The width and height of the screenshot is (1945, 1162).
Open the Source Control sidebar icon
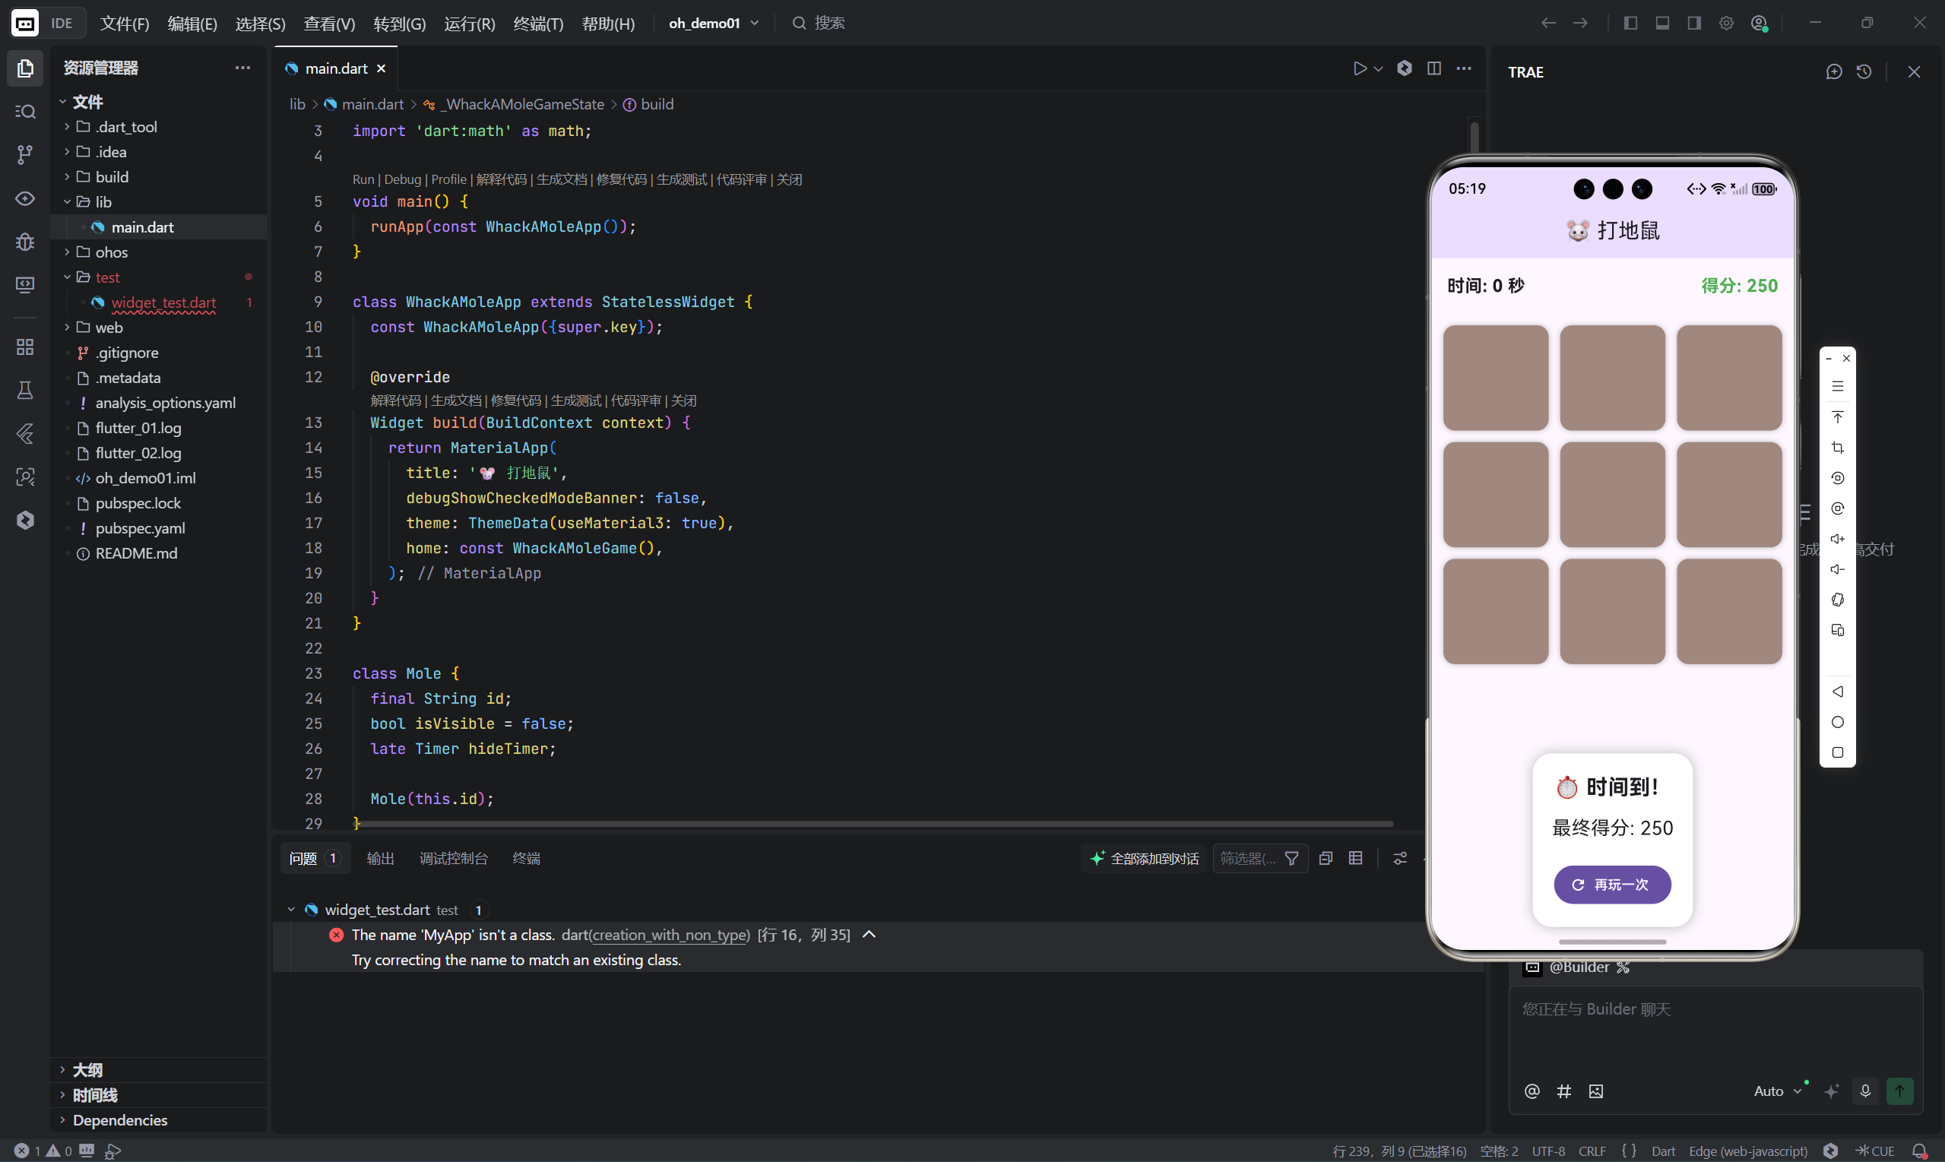(25, 154)
